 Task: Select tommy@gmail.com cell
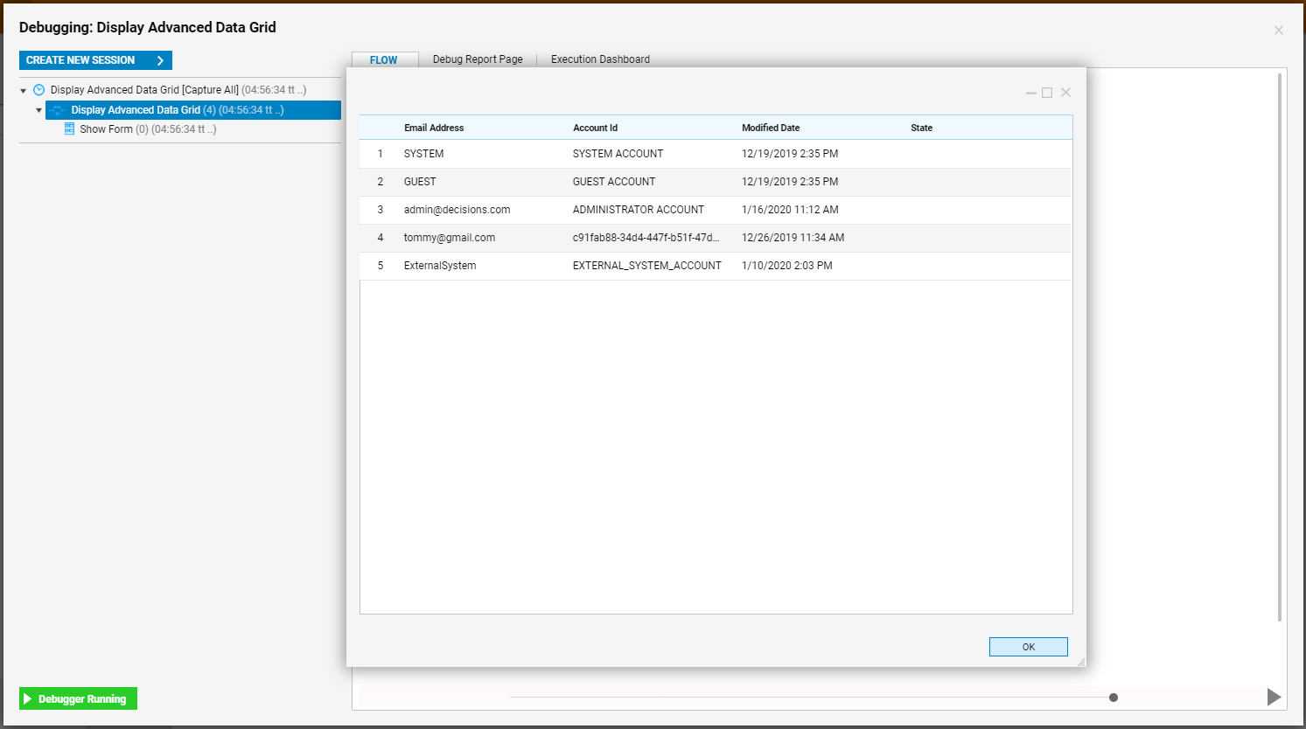450,238
